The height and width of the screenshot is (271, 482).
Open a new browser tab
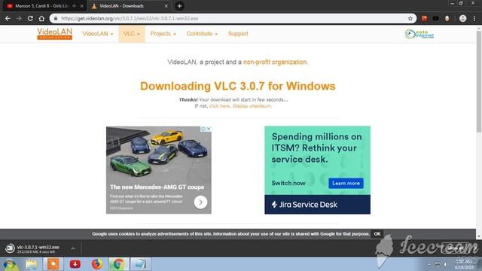click(x=179, y=6)
